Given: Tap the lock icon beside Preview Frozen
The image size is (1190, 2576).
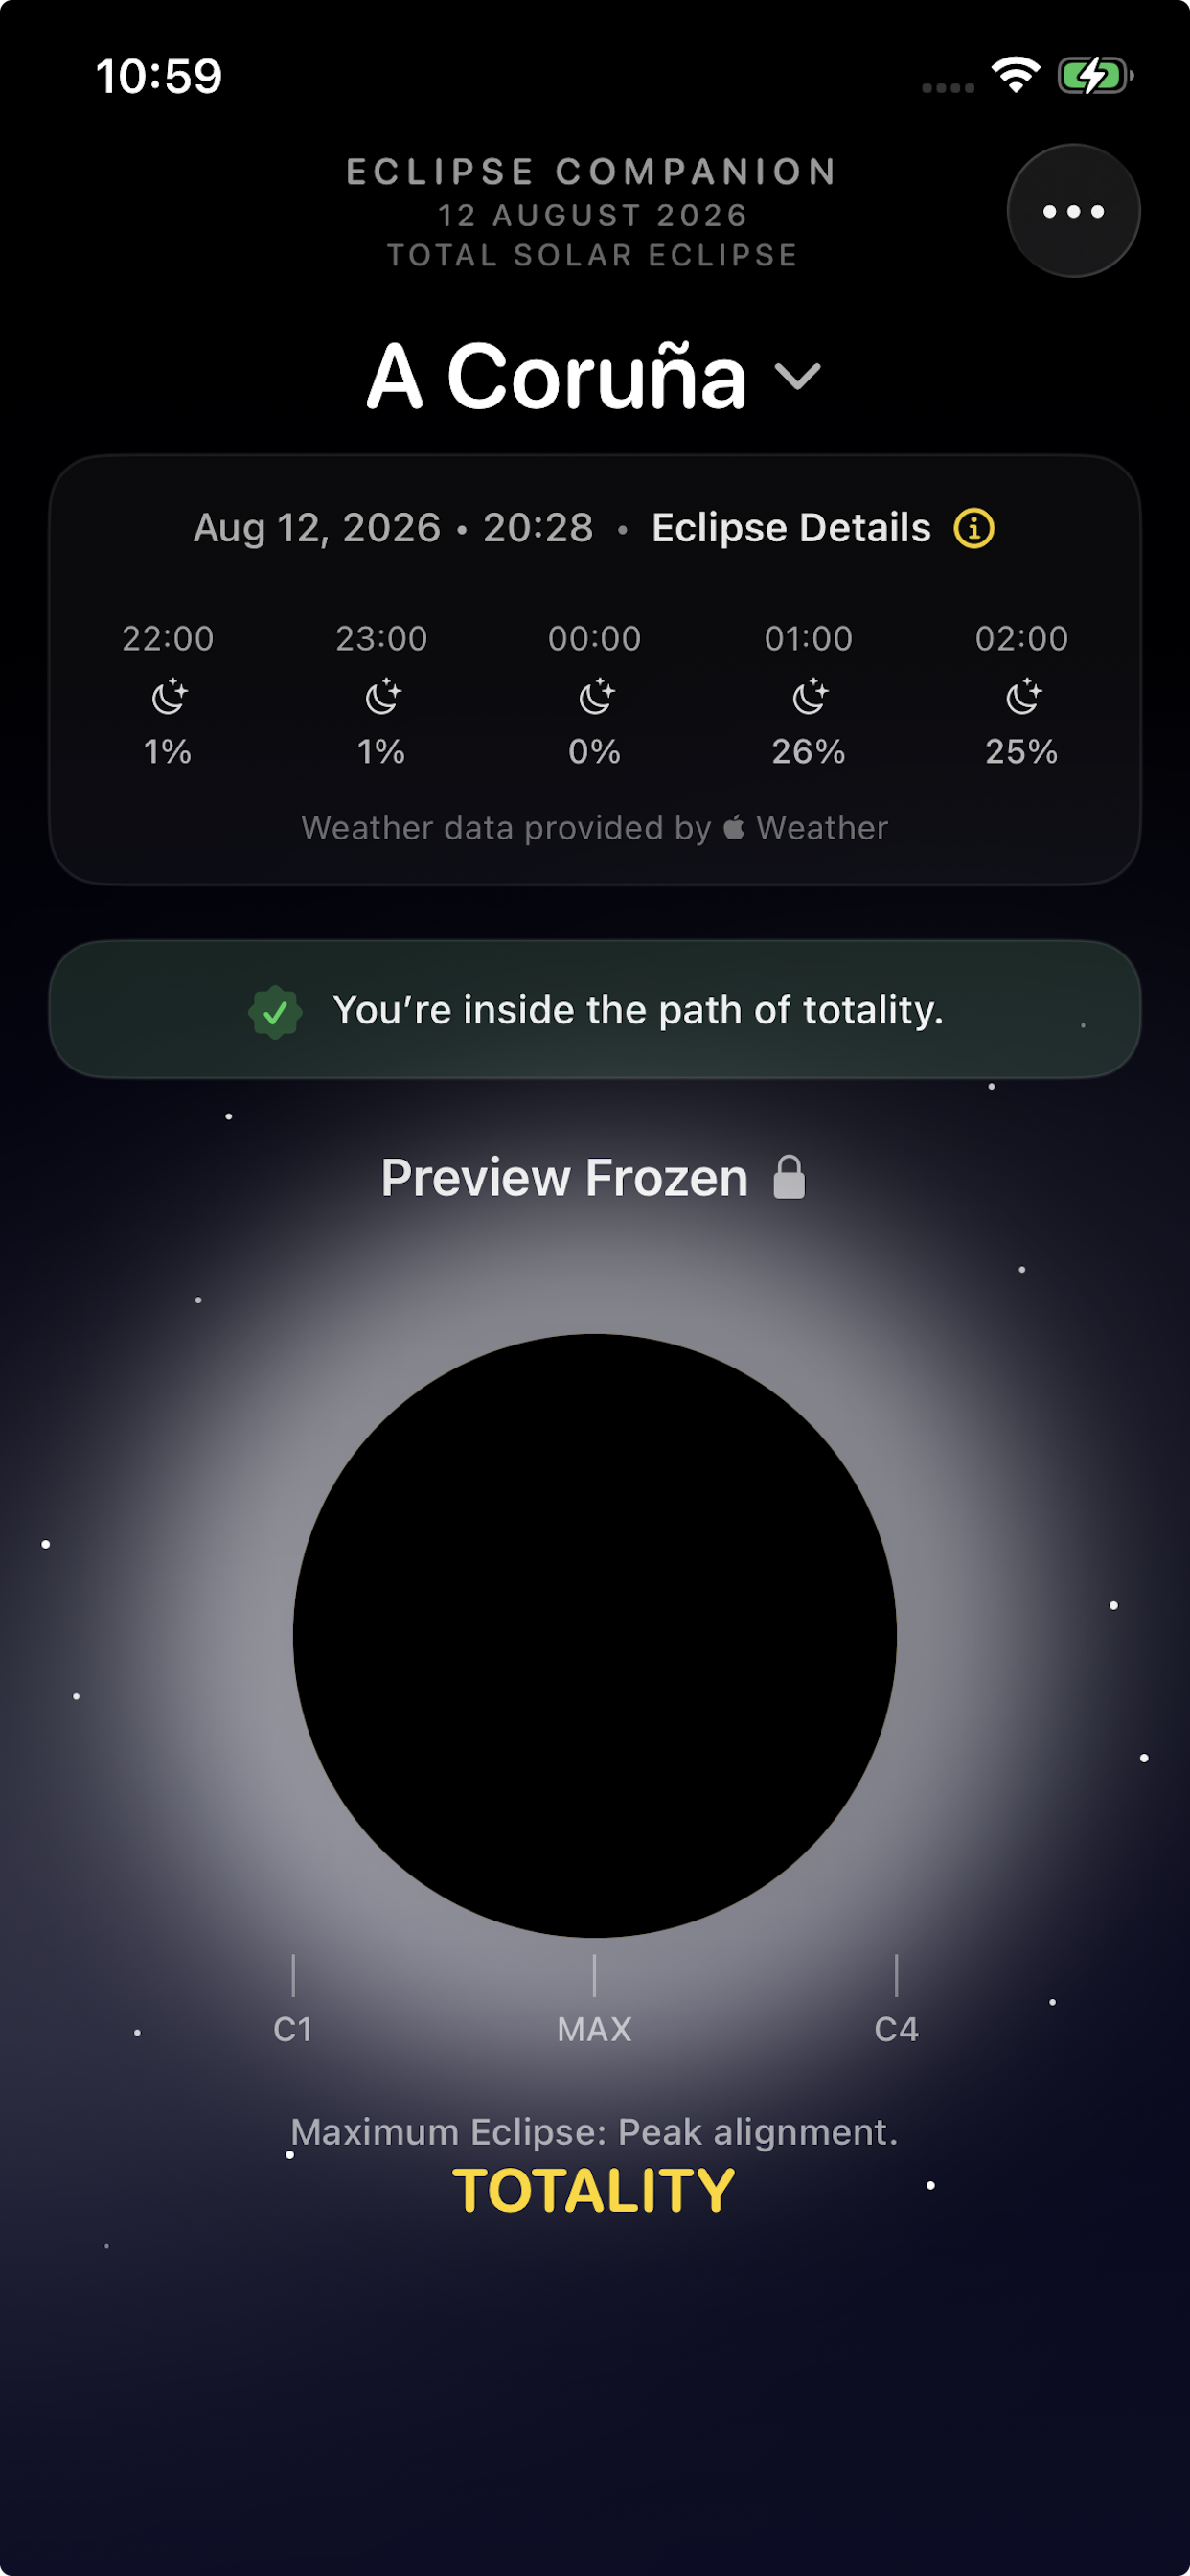Looking at the screenshot, I should tap(789, 1177).
